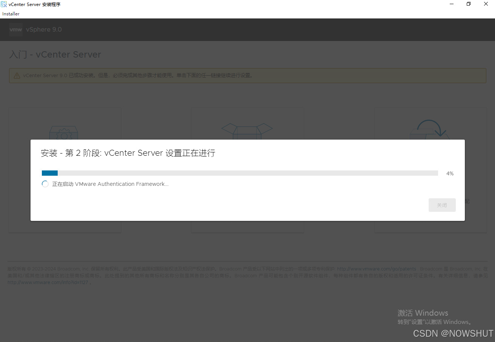The width and height of the screenshot is (495, 342).
Task: Click the 正在启动 VMware Authentication Framework status text
Action: tap(110, 184)
